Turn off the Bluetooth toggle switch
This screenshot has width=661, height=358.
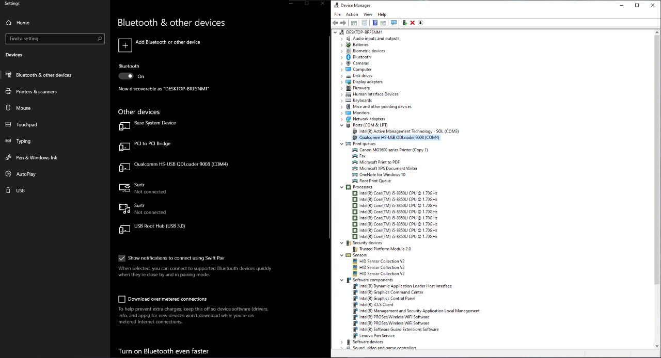point(126,76)
